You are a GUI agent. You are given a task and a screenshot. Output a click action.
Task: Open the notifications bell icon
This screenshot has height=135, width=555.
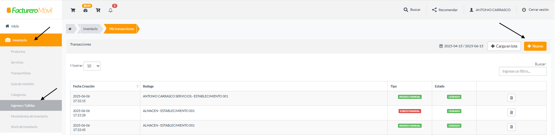click(111, 10)
